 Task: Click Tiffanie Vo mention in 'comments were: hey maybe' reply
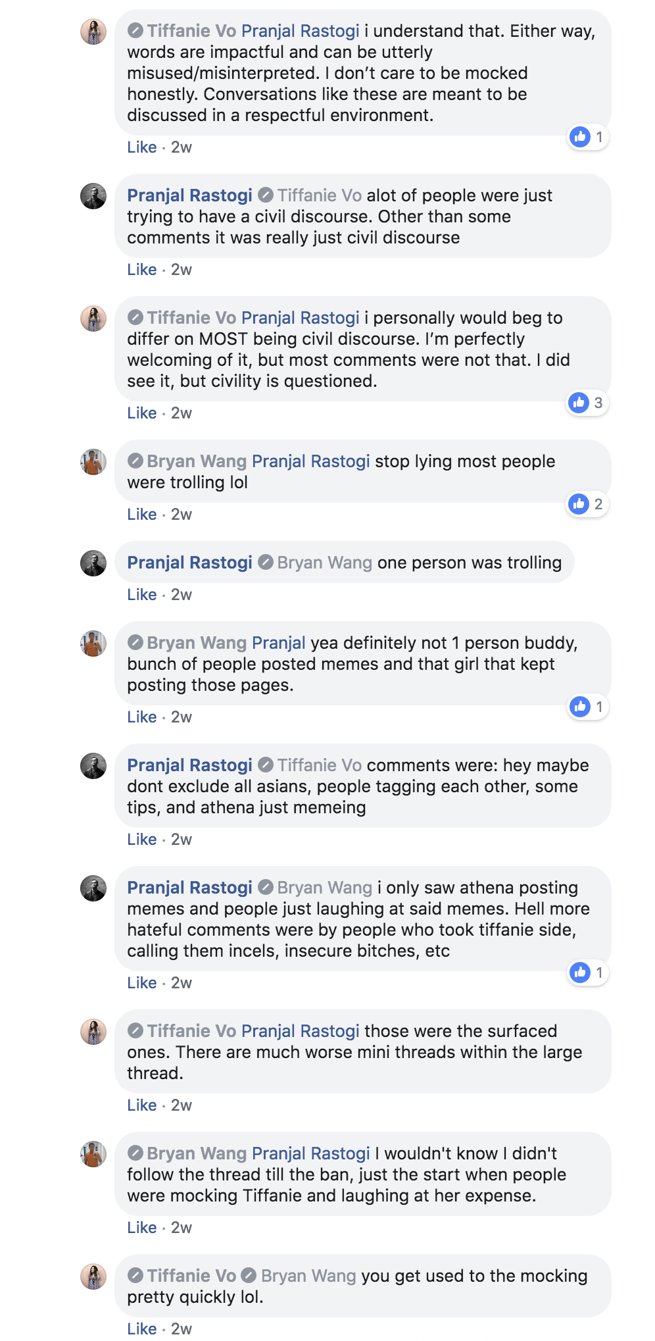320,765
